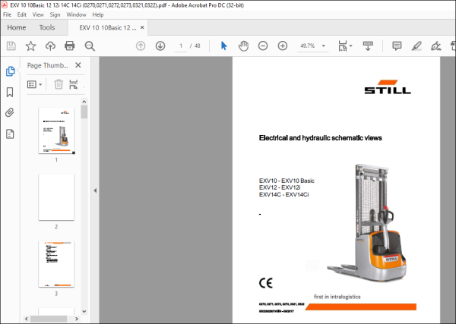
Task: Open the Layers/content panel icon
Action: tap(10, 134)
